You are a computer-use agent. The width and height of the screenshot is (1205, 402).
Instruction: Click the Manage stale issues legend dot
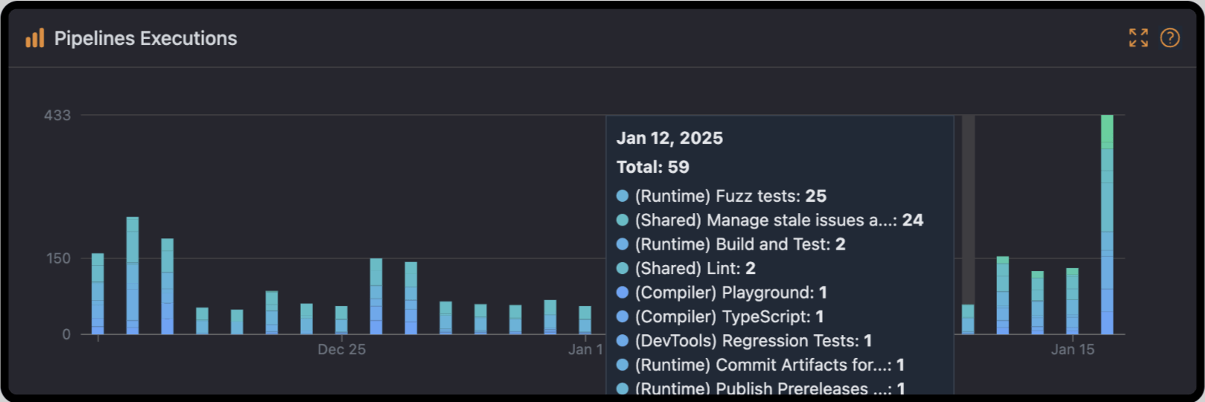622,220
